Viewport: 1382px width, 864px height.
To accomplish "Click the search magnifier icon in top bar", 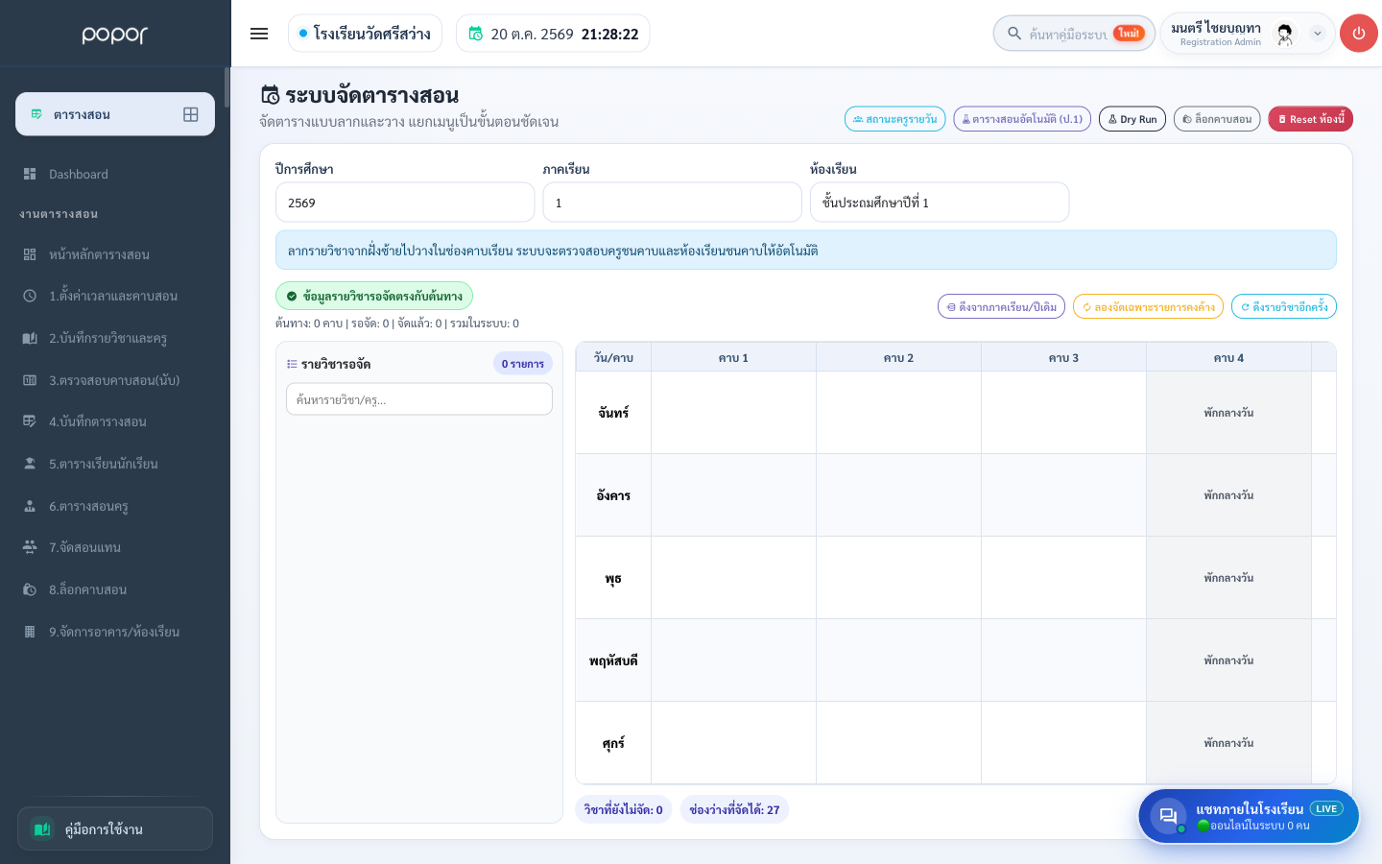I will 1014,34.
